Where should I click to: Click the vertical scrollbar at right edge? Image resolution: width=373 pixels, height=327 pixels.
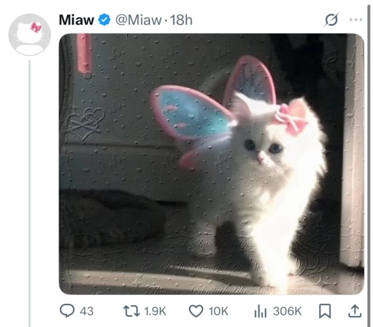(x=369, y=163)
